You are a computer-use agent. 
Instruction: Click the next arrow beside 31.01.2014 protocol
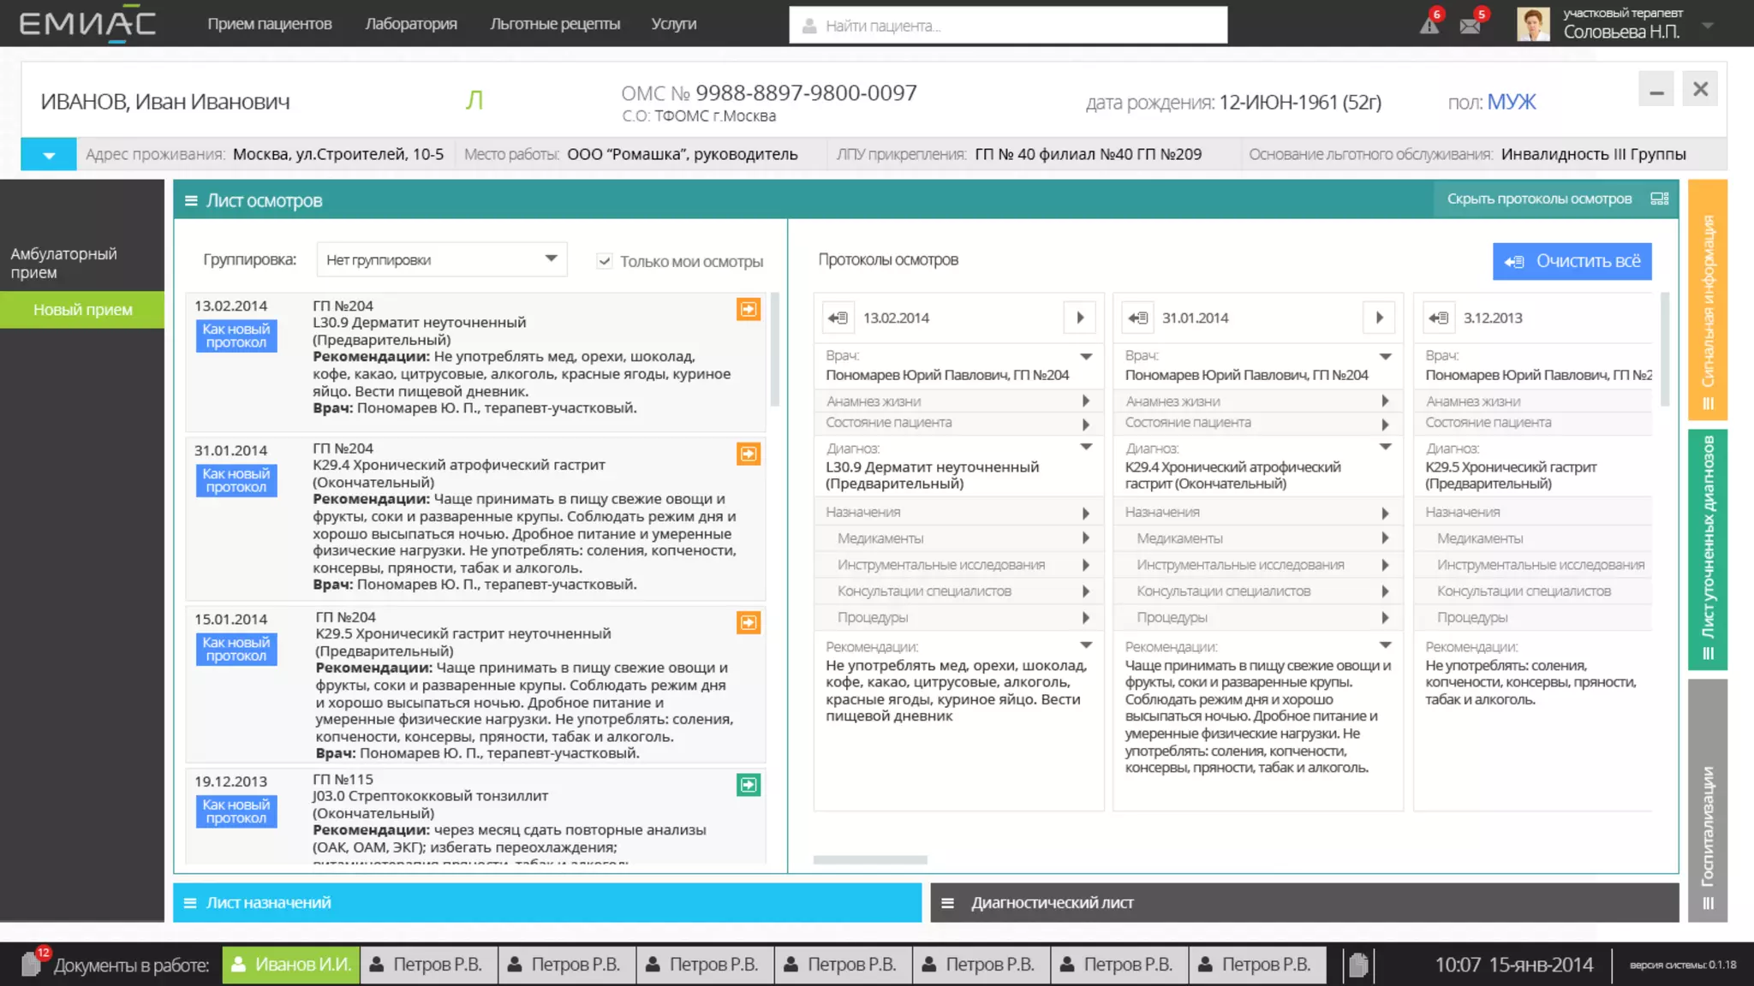pos(1379,318)
